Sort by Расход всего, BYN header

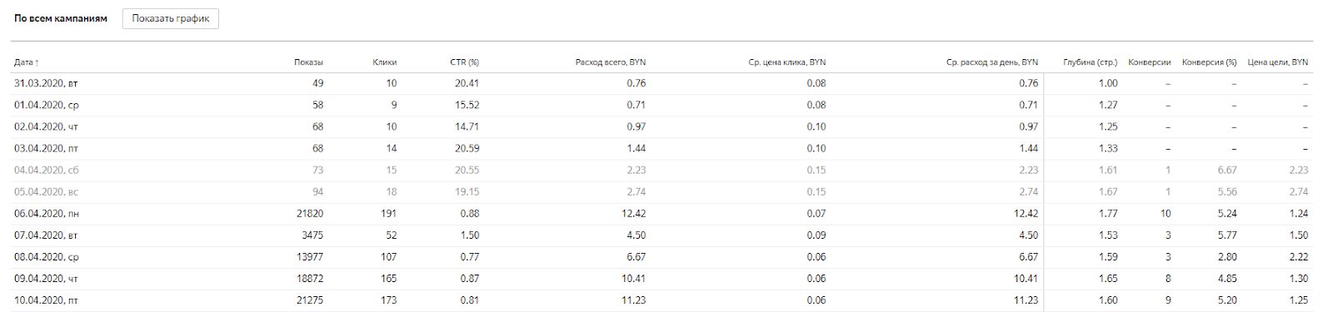[x=611, y=62]
